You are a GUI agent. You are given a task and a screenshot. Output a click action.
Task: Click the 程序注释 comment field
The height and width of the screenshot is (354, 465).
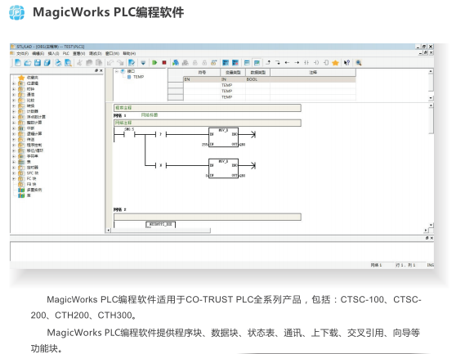(208, 108)
